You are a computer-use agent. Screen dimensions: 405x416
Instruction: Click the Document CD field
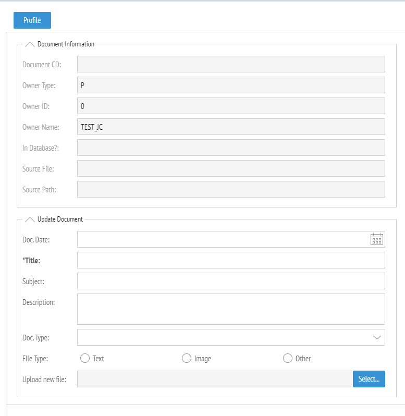[231, 64]
